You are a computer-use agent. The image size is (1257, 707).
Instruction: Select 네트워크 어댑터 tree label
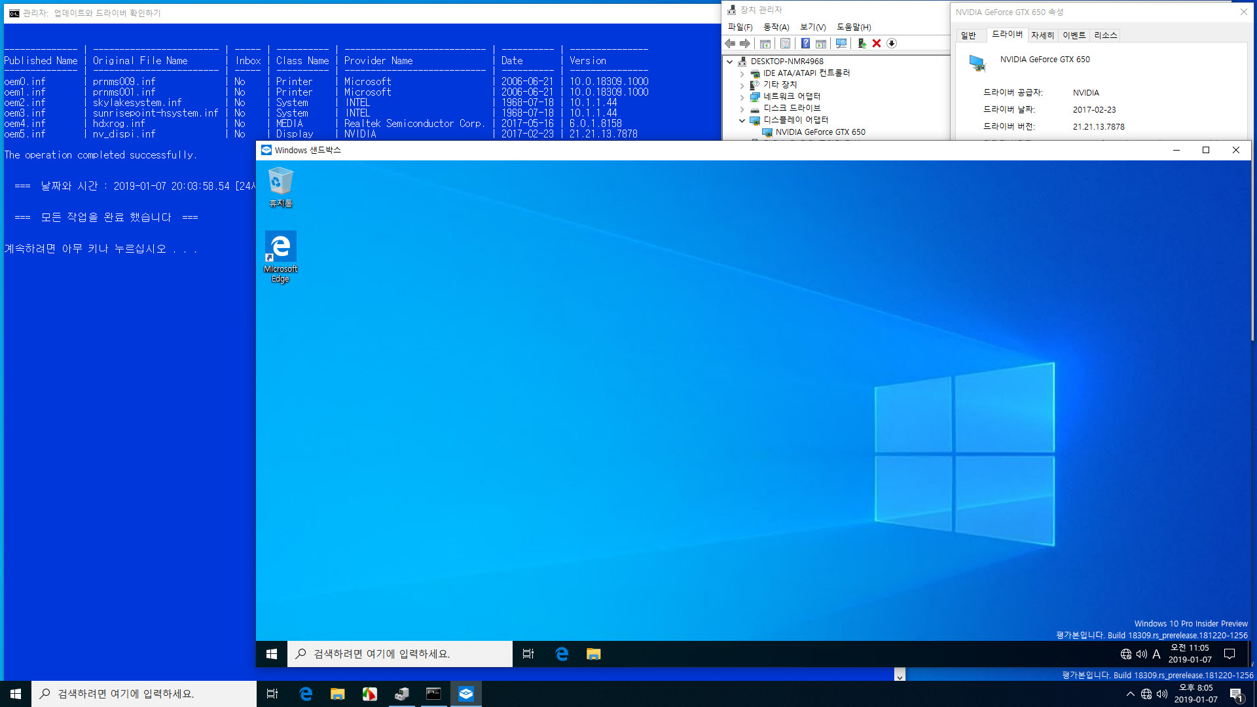click(x=792, y=97)
